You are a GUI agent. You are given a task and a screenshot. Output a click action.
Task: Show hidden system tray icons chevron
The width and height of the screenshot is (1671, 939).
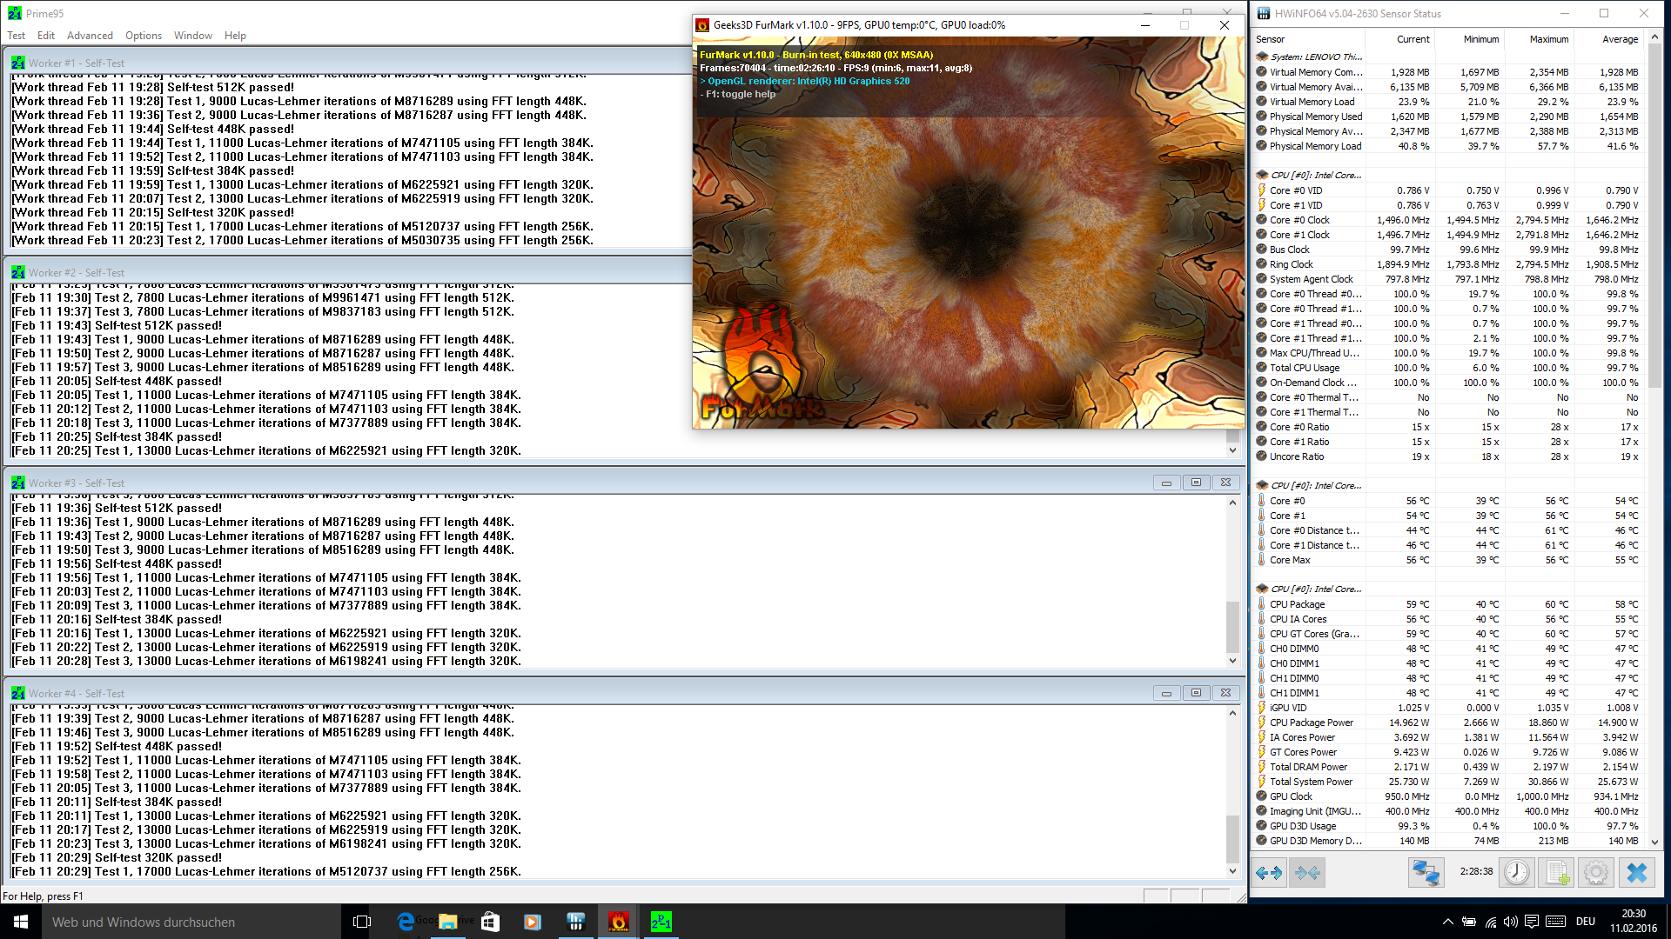click(1447, 922)
